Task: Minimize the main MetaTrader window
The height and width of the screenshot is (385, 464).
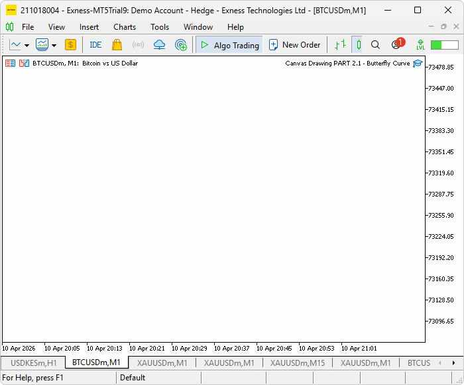Action: pyautogui.click(x=388, y=10)
